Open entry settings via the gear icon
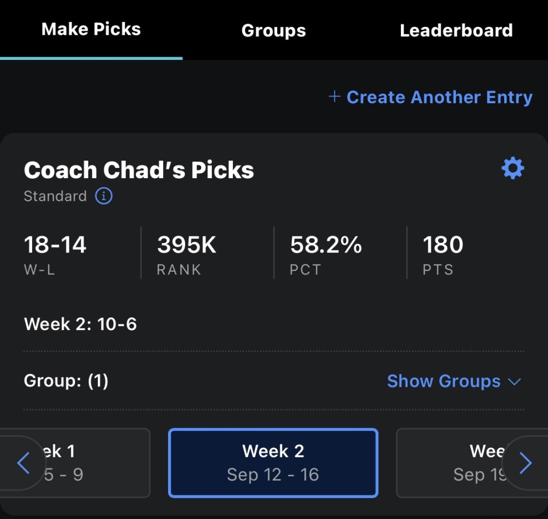The image size is (548, 519). coord(513,169)
